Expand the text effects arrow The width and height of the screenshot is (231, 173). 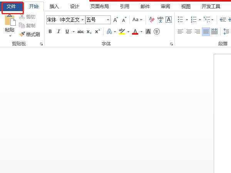click(115, 32)
